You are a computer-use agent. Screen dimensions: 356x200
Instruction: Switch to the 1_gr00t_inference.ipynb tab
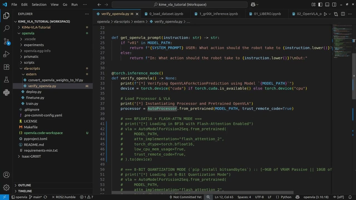click(218, 14)
